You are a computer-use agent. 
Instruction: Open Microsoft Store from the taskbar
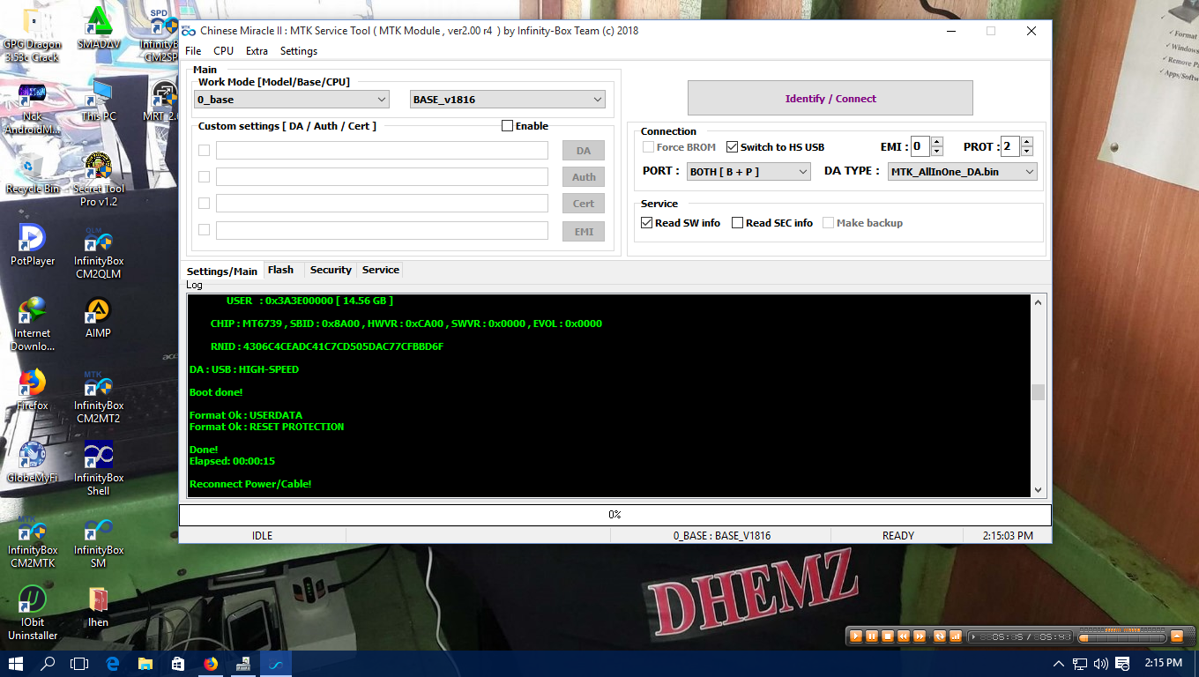(178, 664)
